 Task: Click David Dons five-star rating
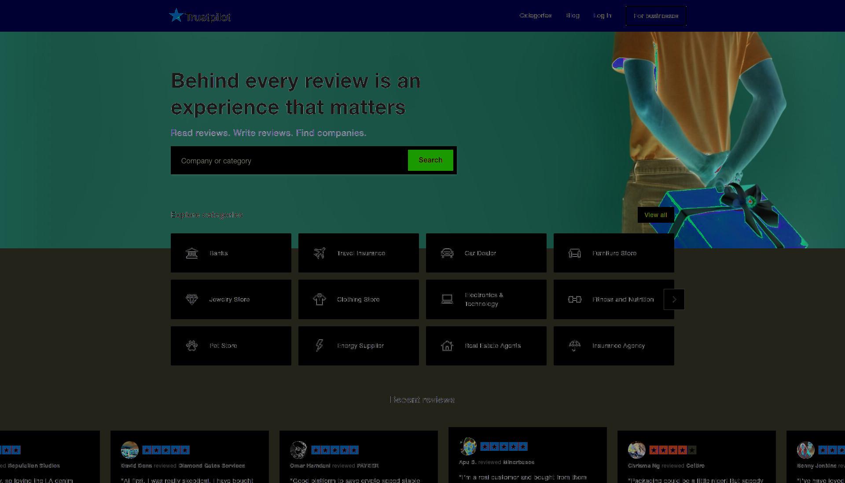(x=166, y=450)
